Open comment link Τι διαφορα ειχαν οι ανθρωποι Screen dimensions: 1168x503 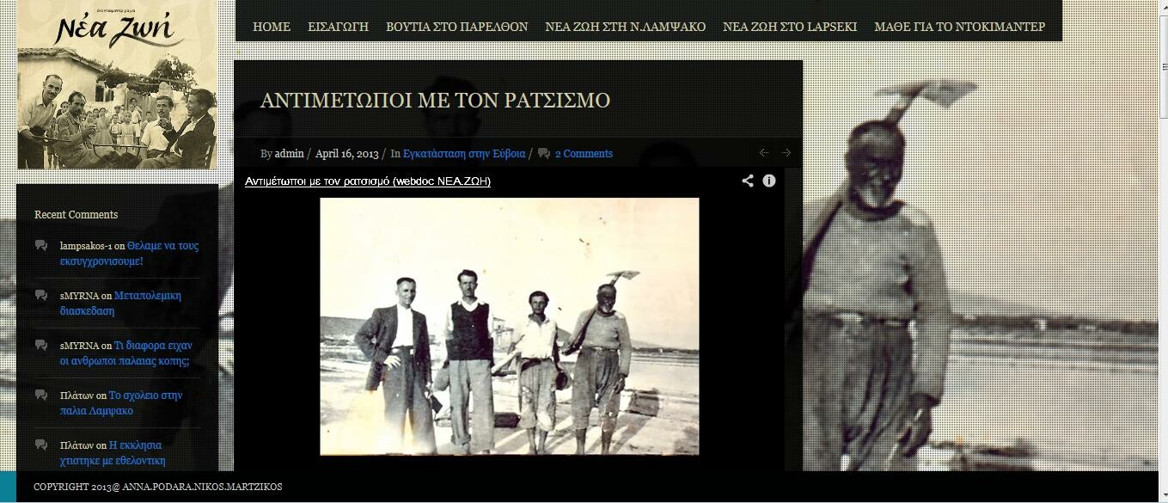click(x=126, y=353)
